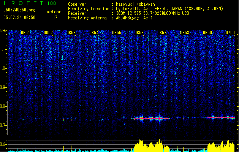The image size is (239, 152).
Task: Click the 0658 time marker
Action: point(185,33)
